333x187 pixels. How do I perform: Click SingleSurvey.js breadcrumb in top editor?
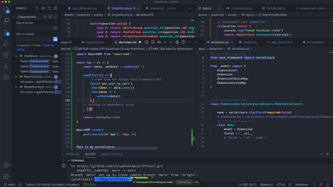(x=122, y=15)
